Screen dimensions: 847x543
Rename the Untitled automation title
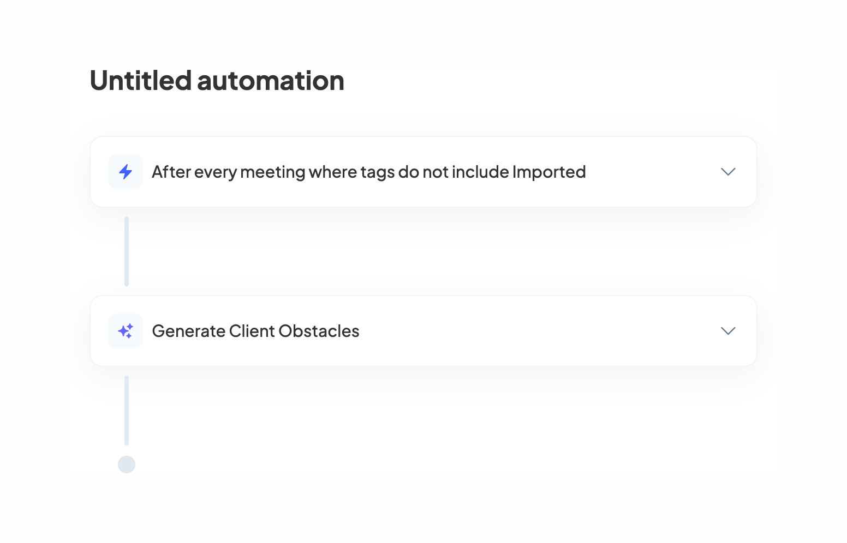pyautogui.click(x=217, y=81)
